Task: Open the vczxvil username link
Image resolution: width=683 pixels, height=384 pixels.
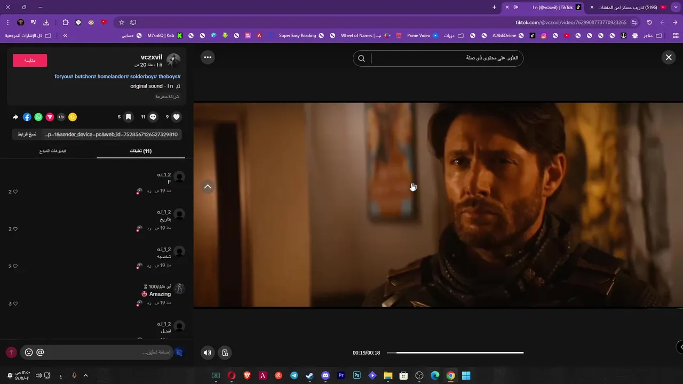Action: 152,57
